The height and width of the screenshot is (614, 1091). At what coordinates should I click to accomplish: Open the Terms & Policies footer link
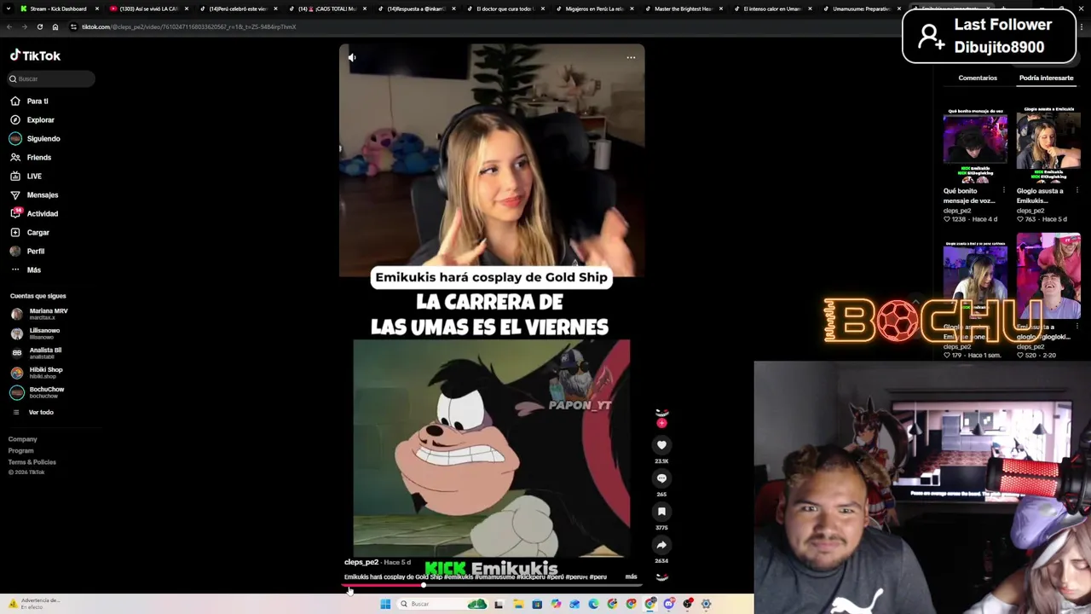pyautogui.click(x=32, y=462)
